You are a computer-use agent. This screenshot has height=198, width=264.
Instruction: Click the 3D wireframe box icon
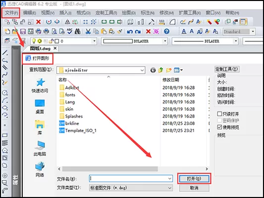[x=130, y=22]
